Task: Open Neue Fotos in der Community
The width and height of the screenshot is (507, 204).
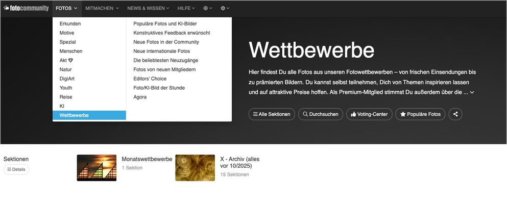Action: pos(166,42)
